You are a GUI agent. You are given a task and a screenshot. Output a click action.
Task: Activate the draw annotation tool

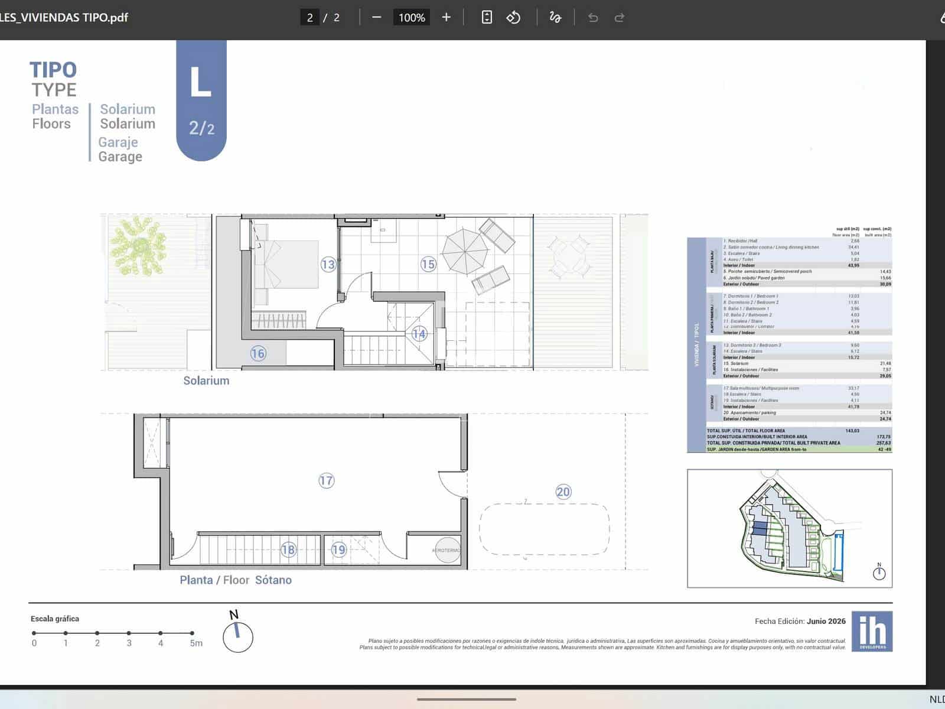coord(555,18)
